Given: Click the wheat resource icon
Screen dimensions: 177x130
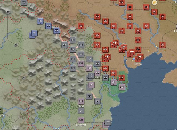Looking at the screenshot, I should pos(154,2).
